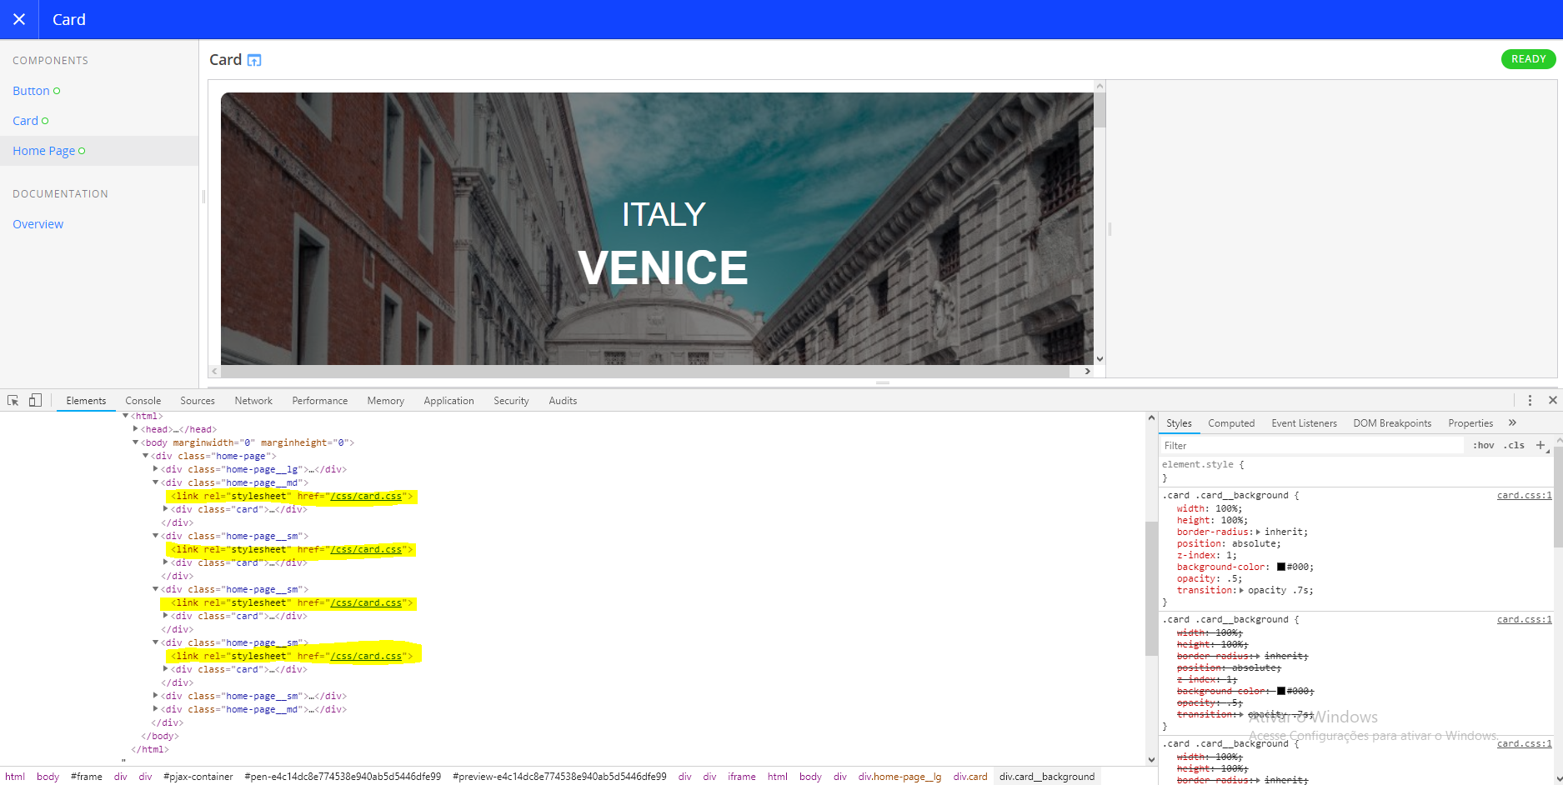Screen dimensions: 1563x785
Task: Collapse the first home-page__md div triangle
Action: 156,482
